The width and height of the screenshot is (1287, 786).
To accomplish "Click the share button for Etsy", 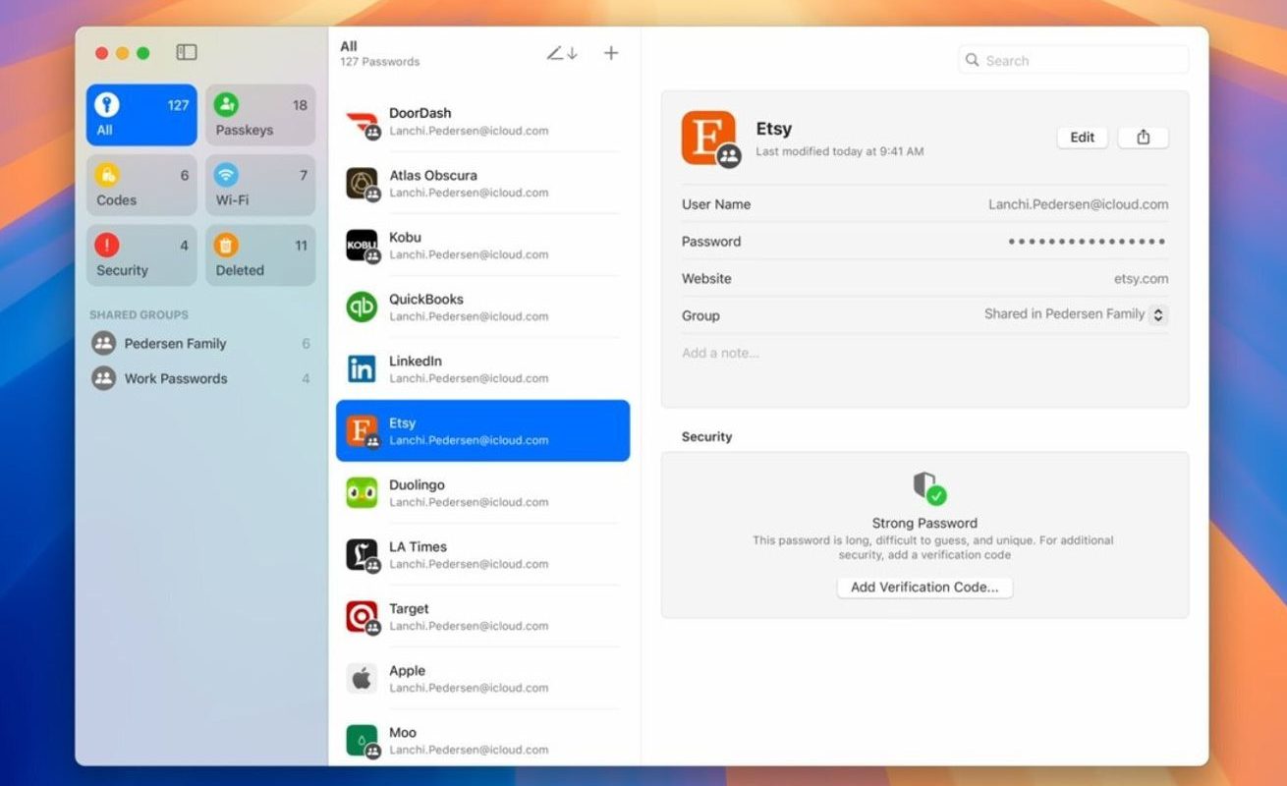I will [1144, 138].
